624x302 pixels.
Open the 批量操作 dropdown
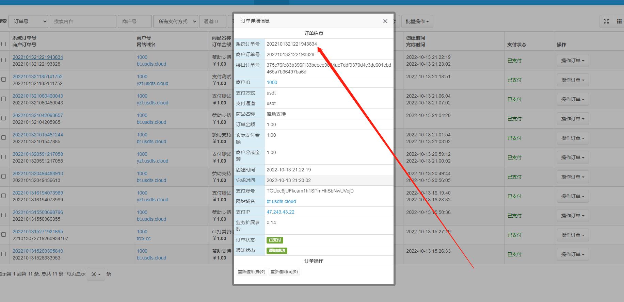pyautogui.click(x=417, y=21)
